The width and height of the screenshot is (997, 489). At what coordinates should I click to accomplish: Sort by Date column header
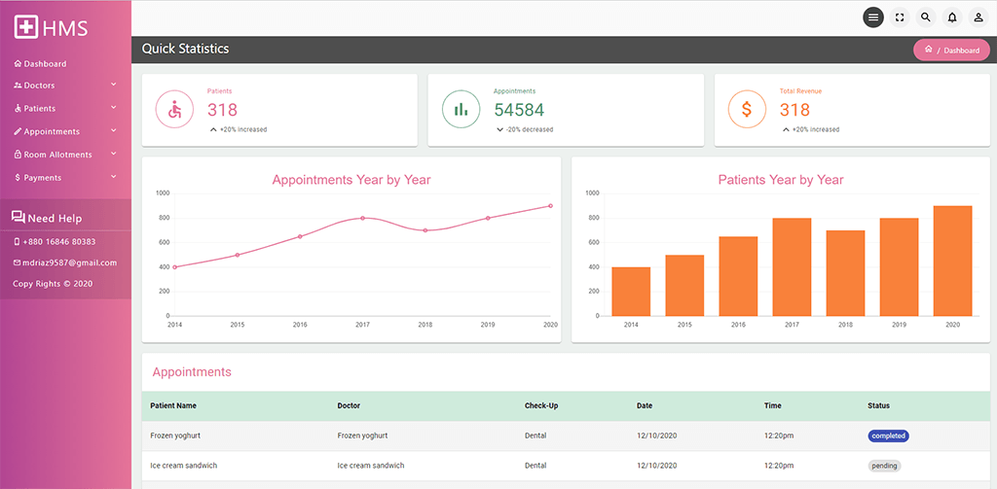tap(645, 405)
